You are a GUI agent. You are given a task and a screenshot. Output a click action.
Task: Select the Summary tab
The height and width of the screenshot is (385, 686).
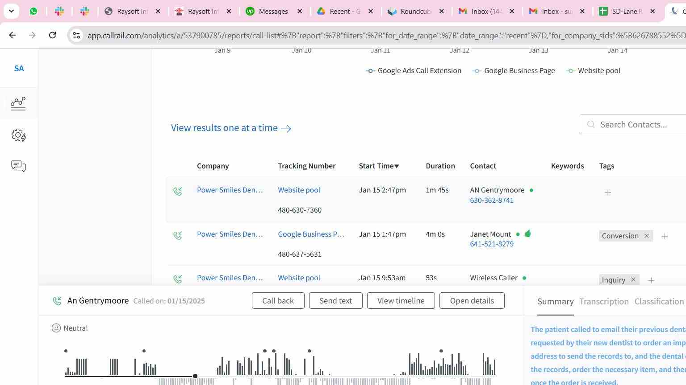click(x=555, y=302)
